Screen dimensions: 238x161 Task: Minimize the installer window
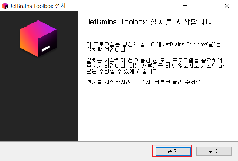(185, 6)
